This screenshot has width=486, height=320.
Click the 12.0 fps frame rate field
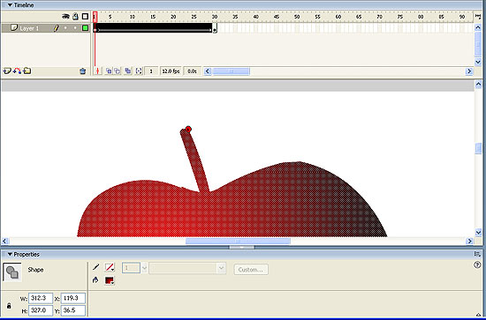pyautogui.click(x=171, y=71)
